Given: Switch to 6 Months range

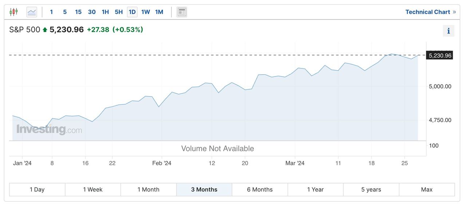Looking at the screenshot, I should pyautogui.click(x=260, y=189).
